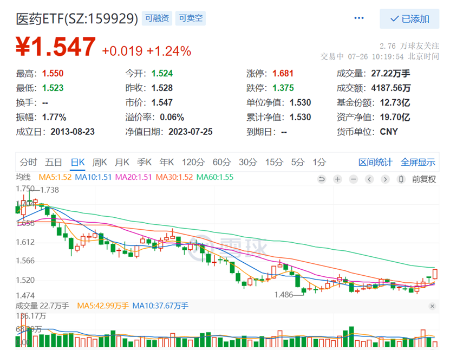The width and height of the screenshot is (450, 350).
Task: Click the 基金份额 value 12.73亿
Action: (395, 102)
